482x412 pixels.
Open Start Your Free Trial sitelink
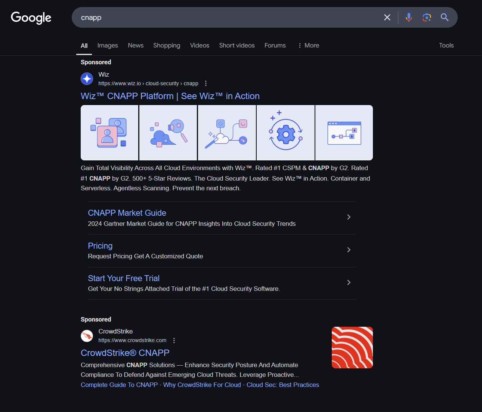click(x=124, y=278)
